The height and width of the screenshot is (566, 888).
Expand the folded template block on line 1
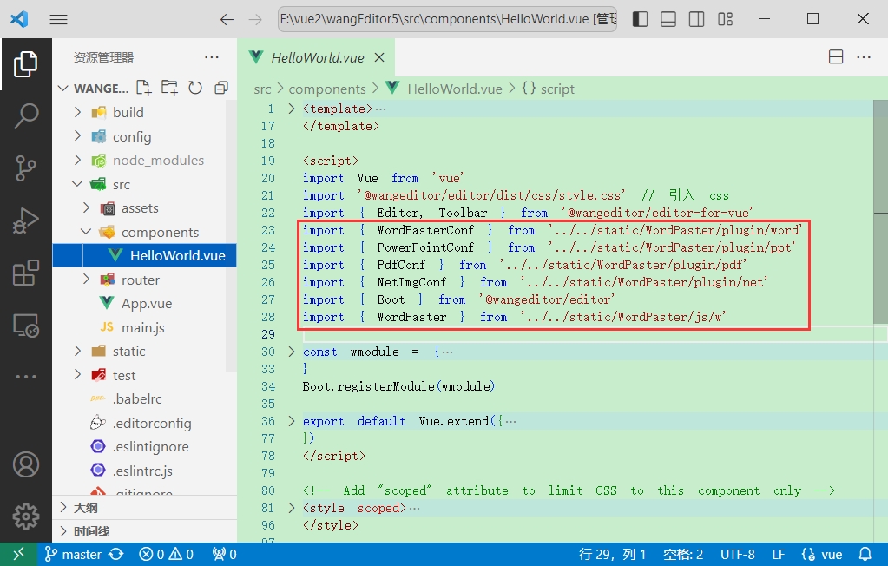pos(292,109)
